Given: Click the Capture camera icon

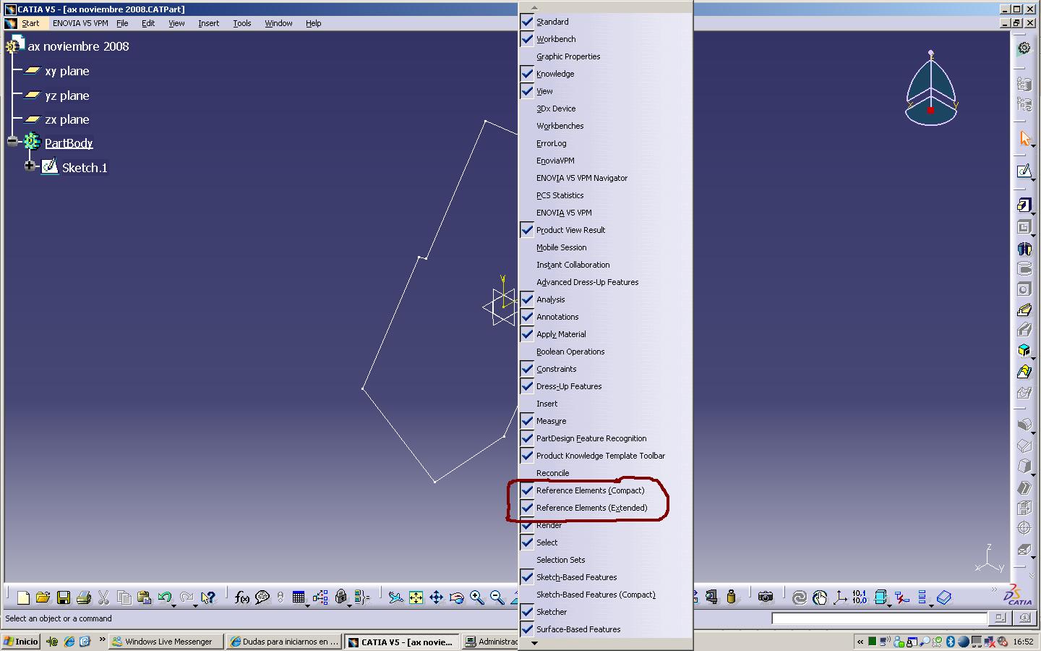Looking at the screenshot, I should point(766,597).
